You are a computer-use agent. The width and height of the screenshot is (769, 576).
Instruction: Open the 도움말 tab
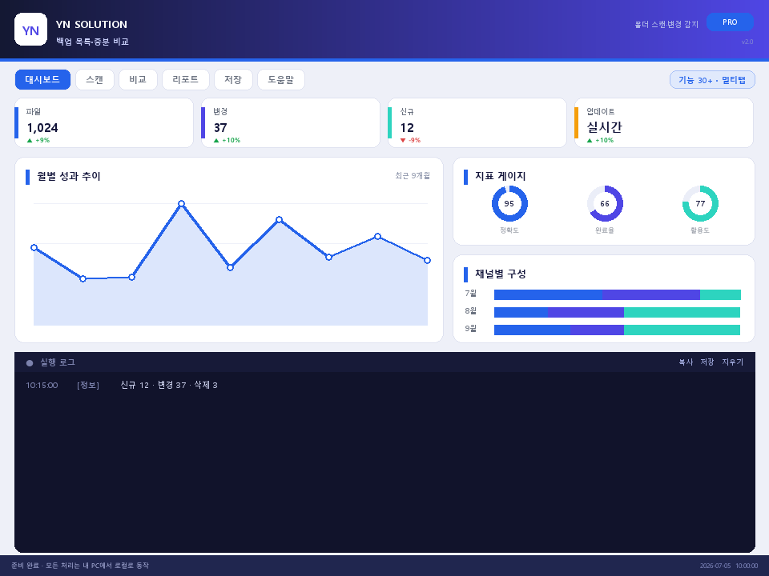pyautogui.click(x=280, y=80)
